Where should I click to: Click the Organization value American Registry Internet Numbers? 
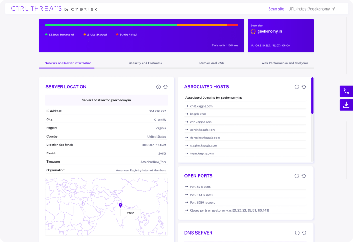(x=141, y=171)
